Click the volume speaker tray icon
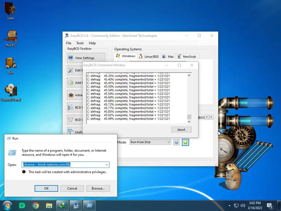This screenshot has width=281, height=211. coord(243,206)
